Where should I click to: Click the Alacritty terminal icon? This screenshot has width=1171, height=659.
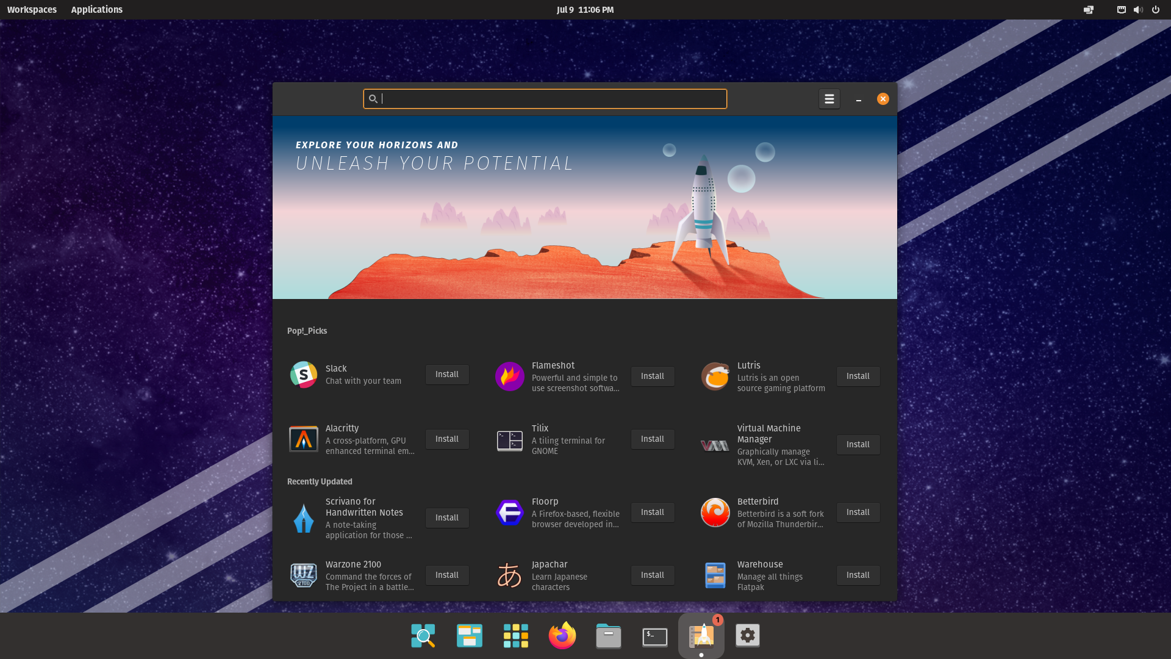point(303,439)
